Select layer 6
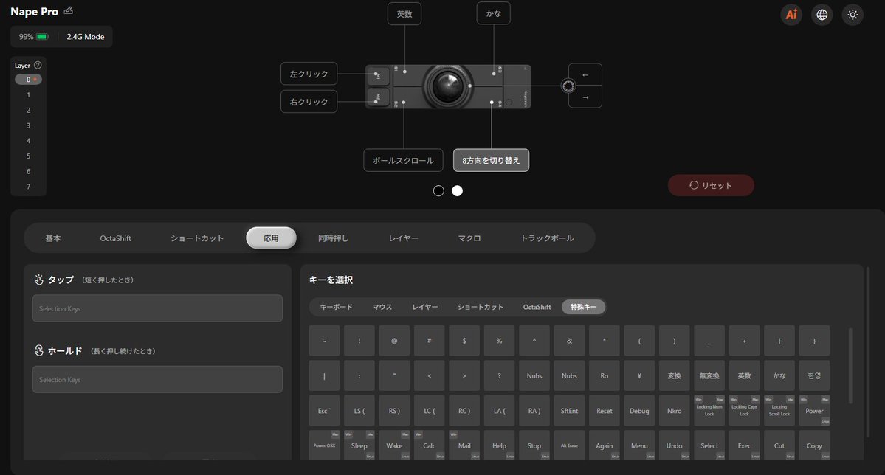Screen dimensions: 885x475 [x=28, y=171]
